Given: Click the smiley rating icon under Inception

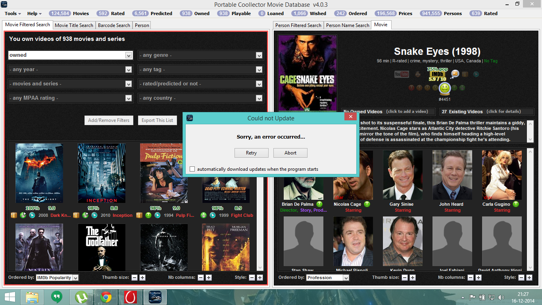Looking at the screenshot, I should 86,215.
